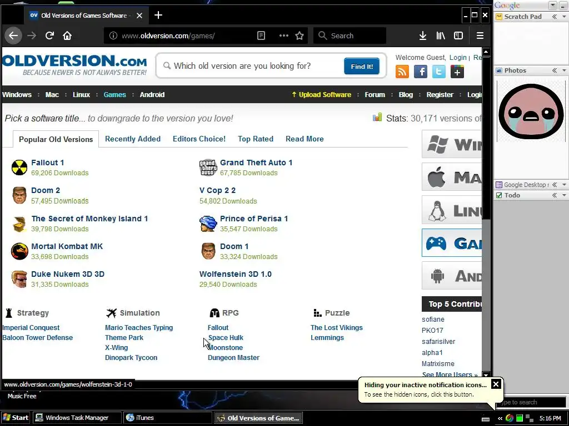The image size is (569, 426).
Task: Select the Popular Old Versions tab
Action: (x=56, y=139)
